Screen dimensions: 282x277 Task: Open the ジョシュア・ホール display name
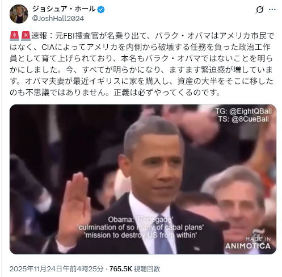point(64,9)
